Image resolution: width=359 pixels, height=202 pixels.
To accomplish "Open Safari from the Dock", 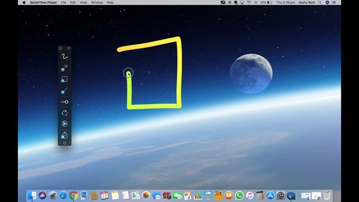I will pyautogui.click(x=63, y=196).
